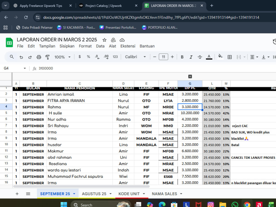The width and height of the screenshot is (276, 207).
Task: Open the Ekstensi menu
Action: (x=128, y=46)
